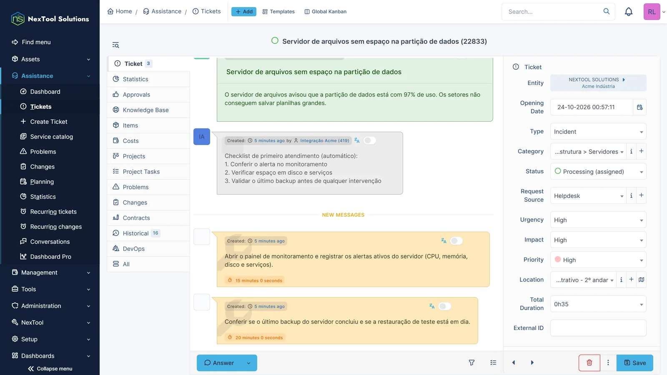Click the External ID input field

[x=598, y=328]
